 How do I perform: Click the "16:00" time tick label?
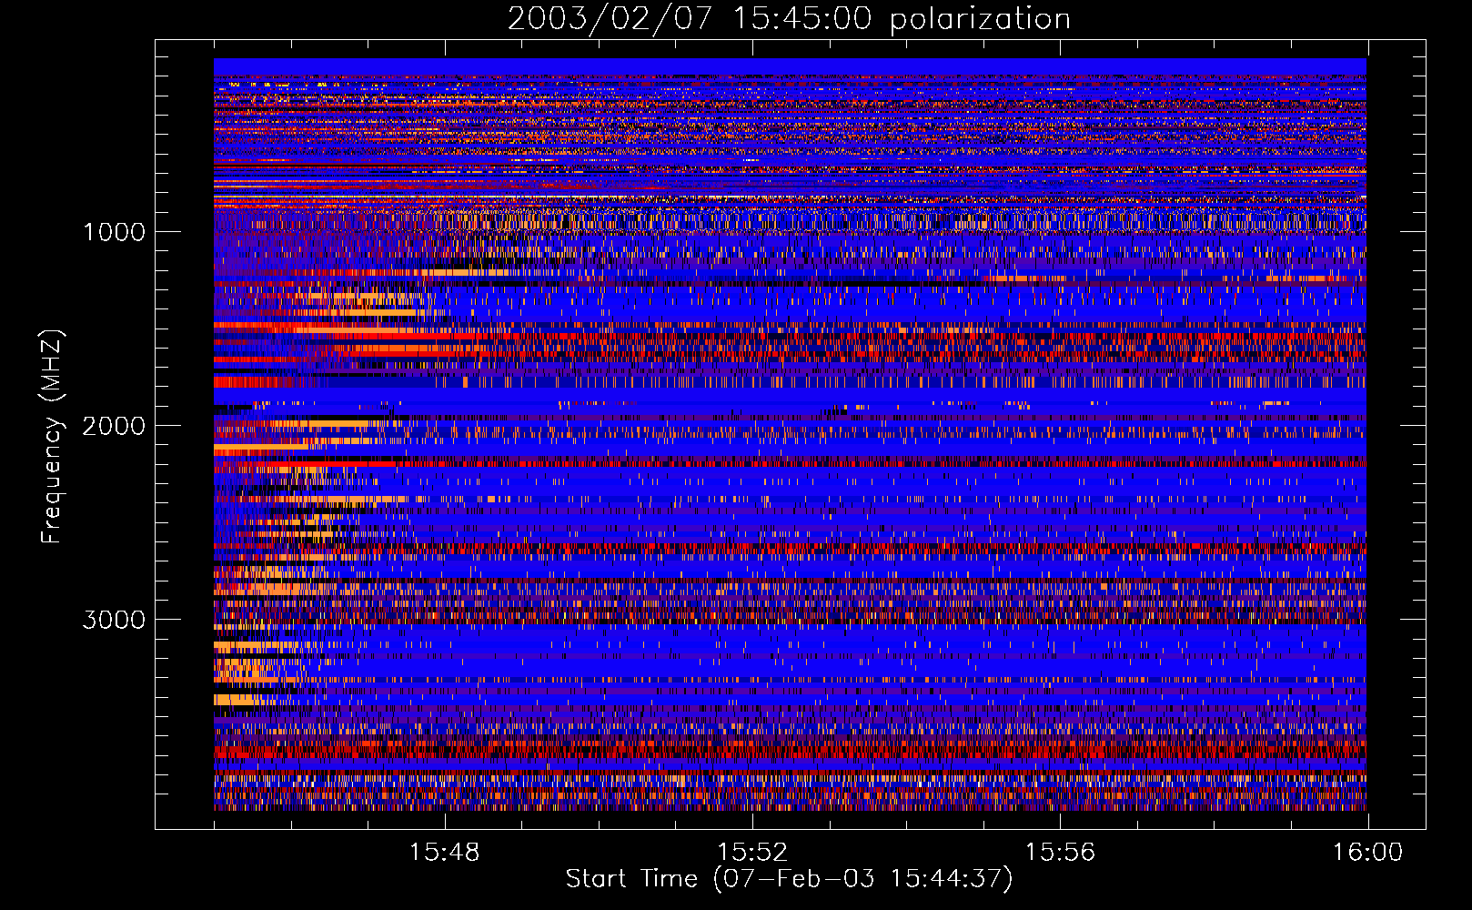1367,853
